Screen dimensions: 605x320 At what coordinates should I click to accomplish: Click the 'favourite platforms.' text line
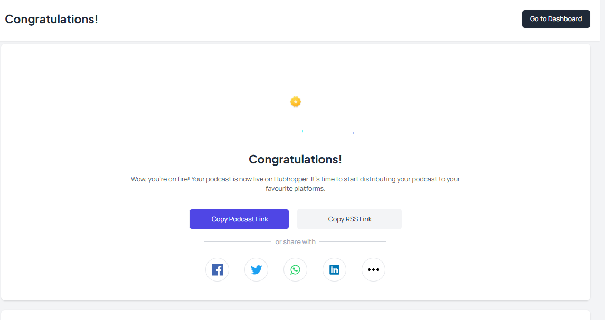(x=295, y=189)
